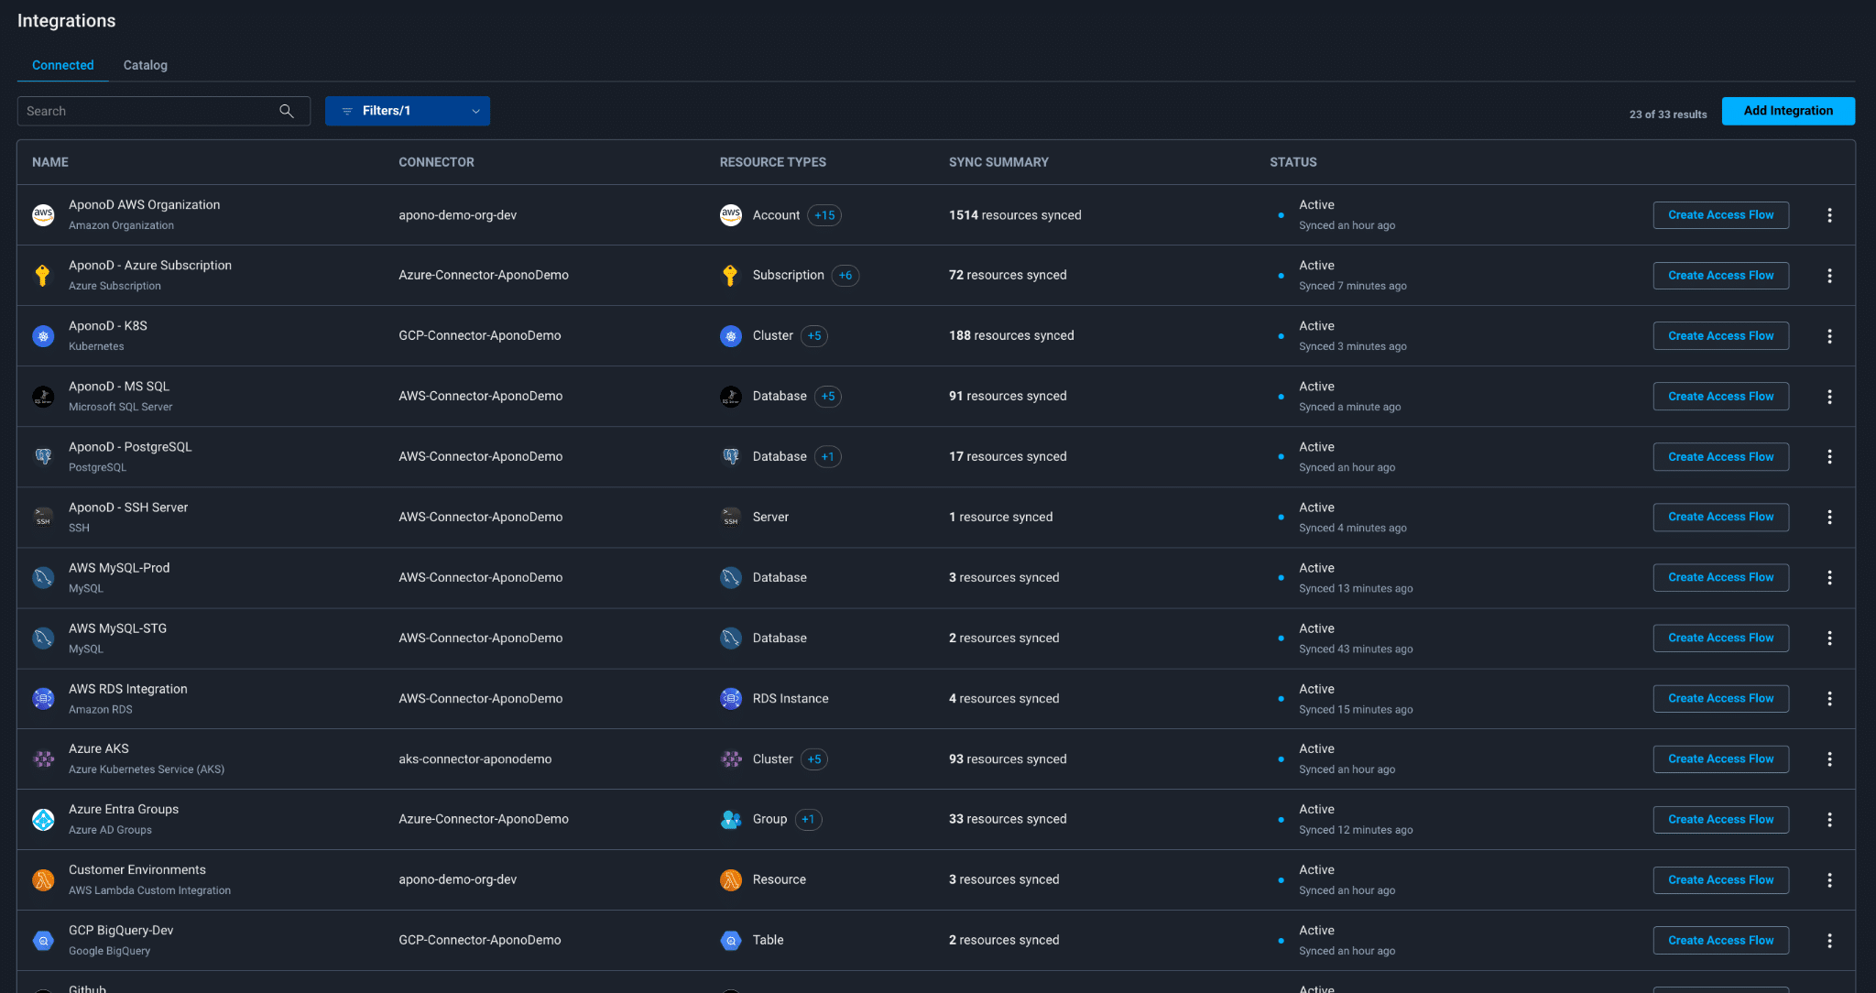
Task: Expand +5 badge in AponoD - K8S row
Action: [x=813, y=336]
